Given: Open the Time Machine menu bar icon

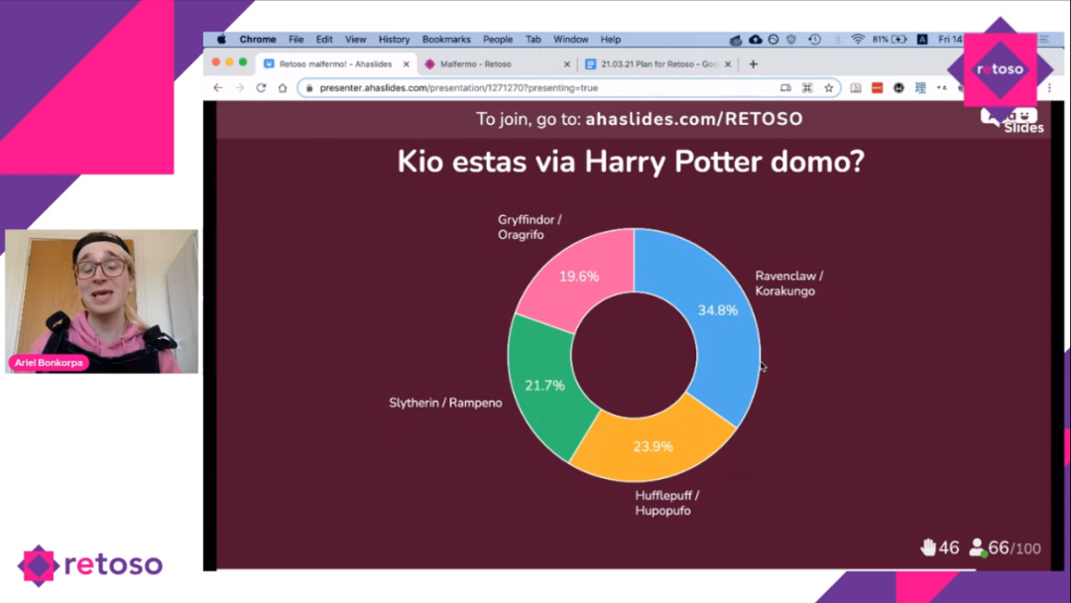Looking at the screenshot, I should click(814, 40).
